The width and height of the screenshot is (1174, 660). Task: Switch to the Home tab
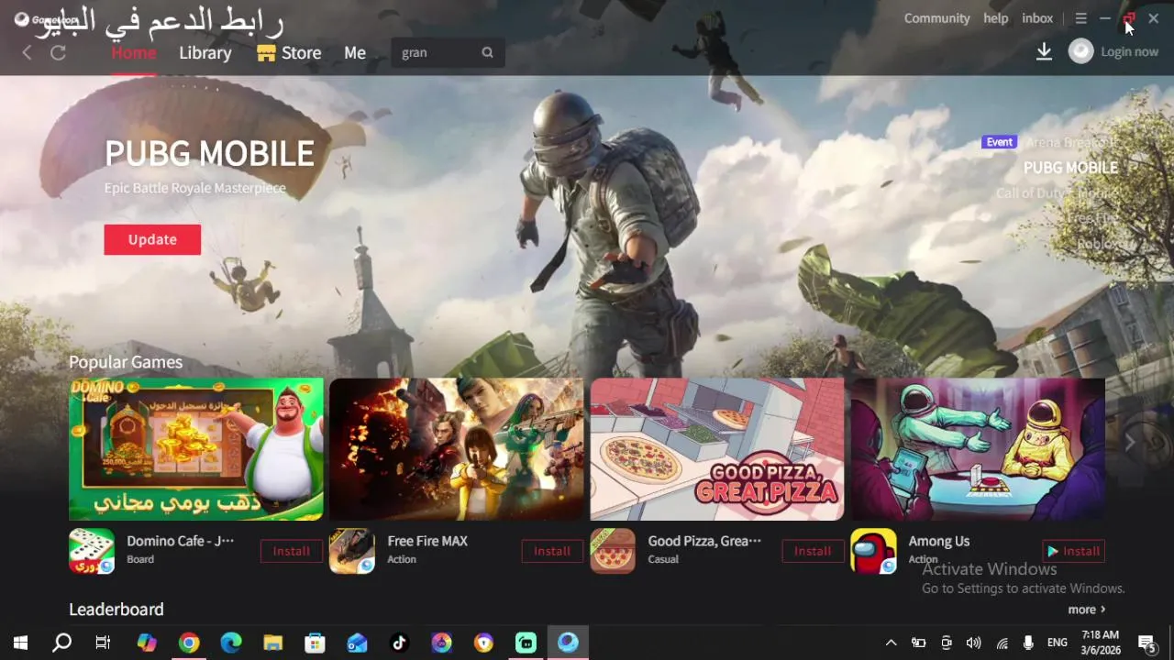click(x=134, y=52)
